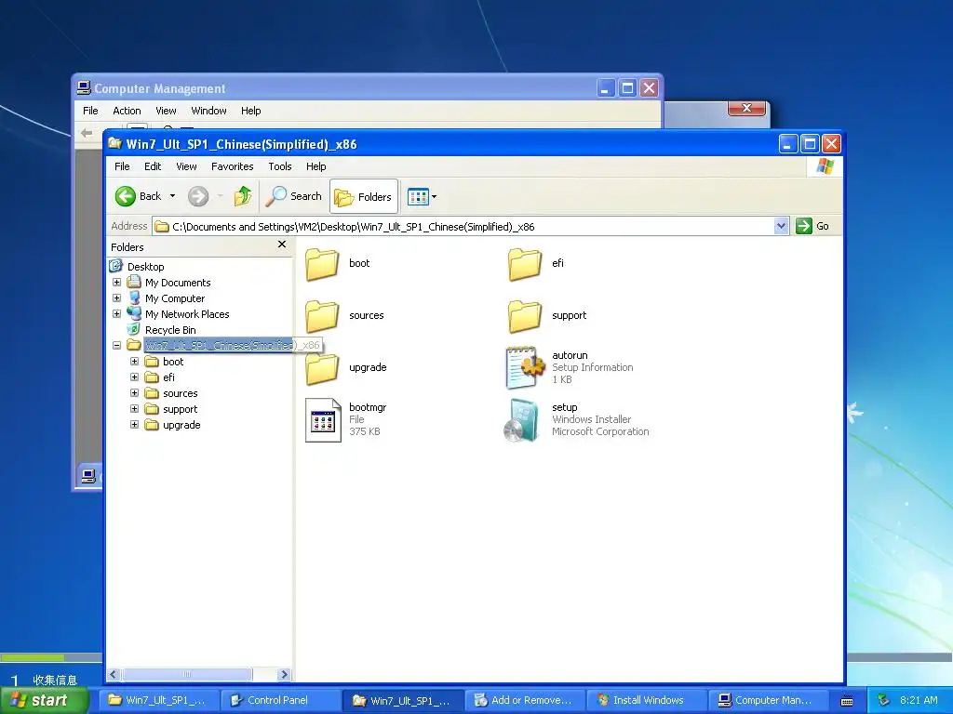The image size is (953, 714).
Task: Click Folders pane scroll right arrow
Action: coord(284,675)
